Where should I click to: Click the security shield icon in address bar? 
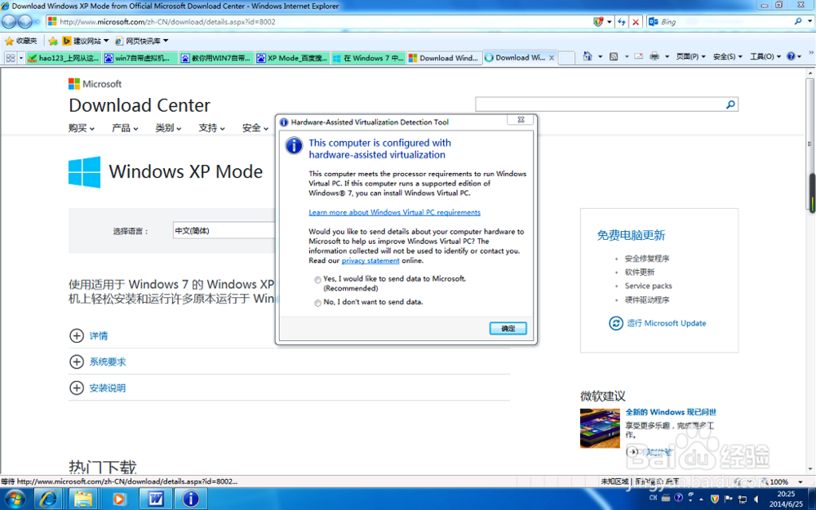tap(598, 22)
